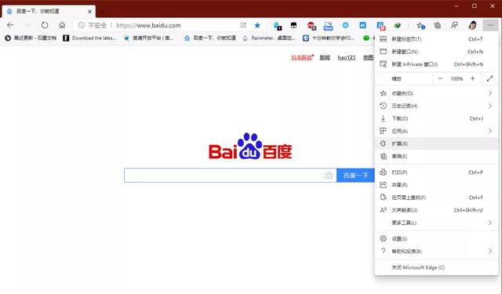
Task: Expand the 历史记录(H) history submenu
Action: click(x=436, y=106)
